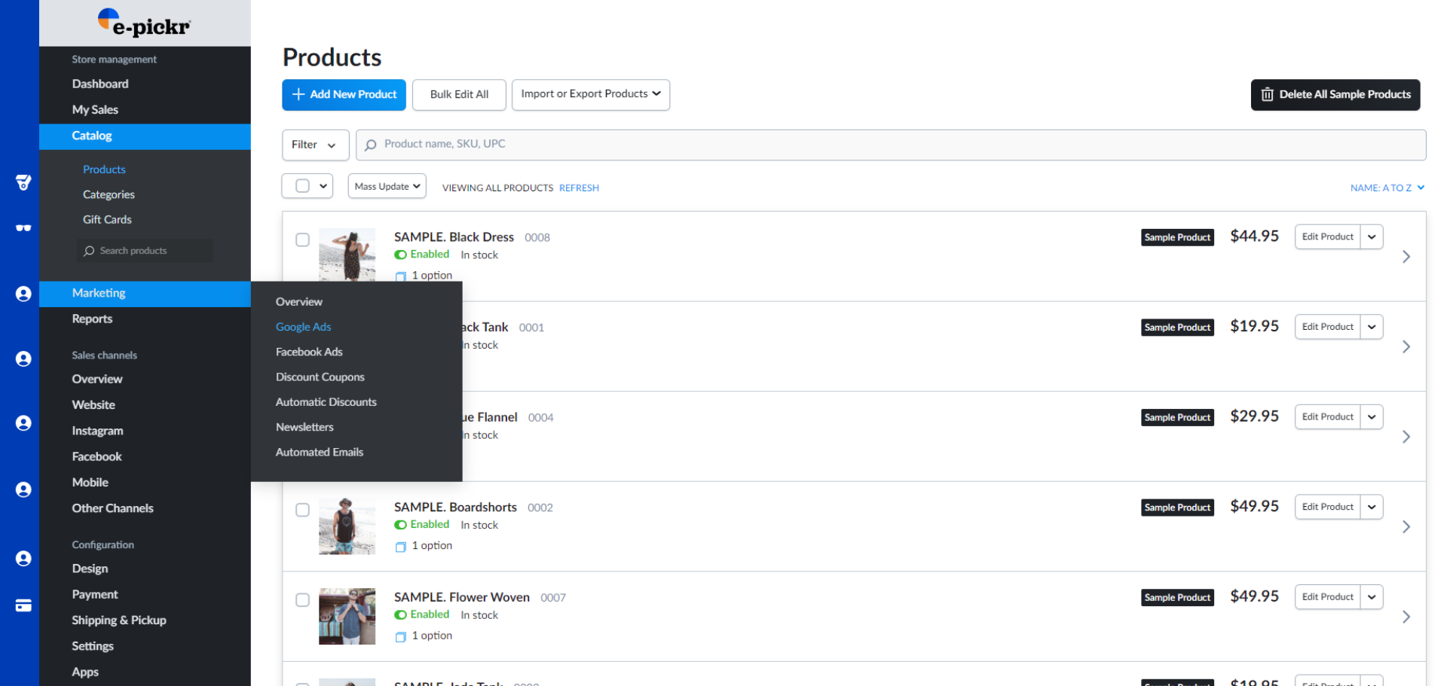
Task: Click the trash icon on Delete All Sample Products
Action: click(1268, 94)
